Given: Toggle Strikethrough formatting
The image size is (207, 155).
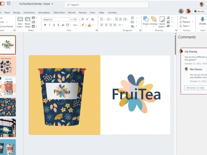Looking at the screenshot, I should point(63,25).
